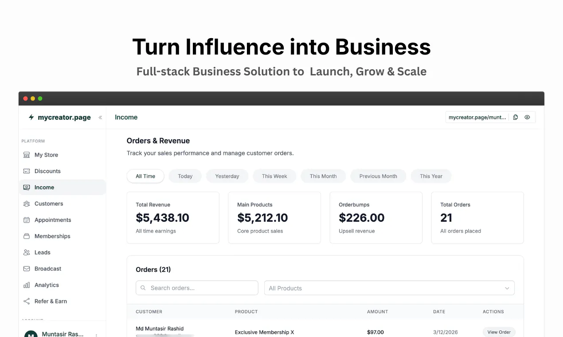This screenshot has height=337, width=563.
Task: Click the Discounts ticket icon
Action: click(27, 171)
